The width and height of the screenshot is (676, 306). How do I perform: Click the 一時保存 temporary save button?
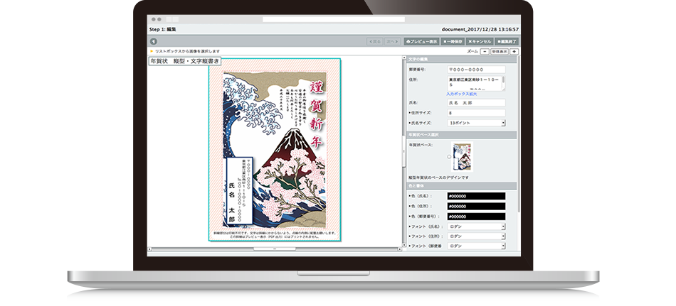tap(453, 42)
